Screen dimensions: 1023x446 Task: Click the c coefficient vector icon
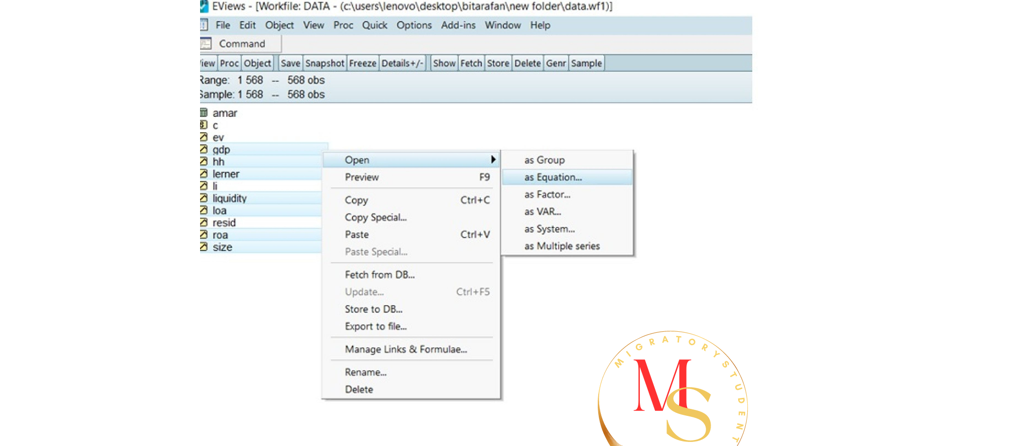(204, 125)
